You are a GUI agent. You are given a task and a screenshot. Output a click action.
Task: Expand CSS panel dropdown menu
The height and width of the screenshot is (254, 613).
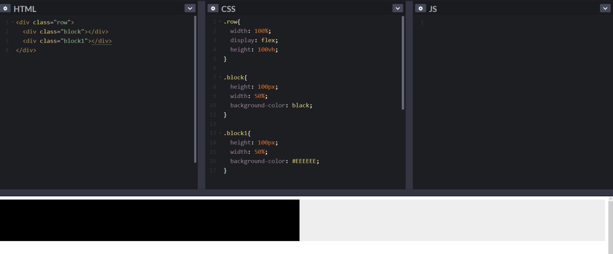(x=397, y=8)
